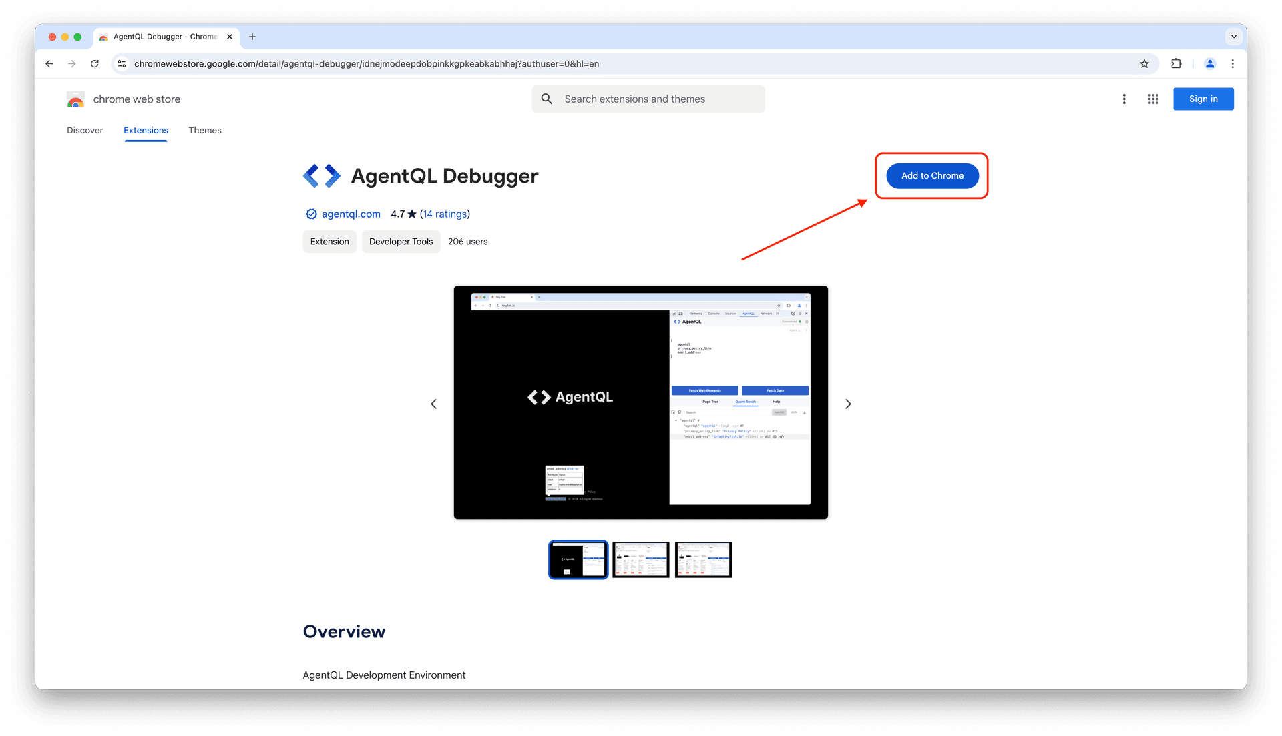Show the next screenshot with right arrow

click(x=848, y=403)
